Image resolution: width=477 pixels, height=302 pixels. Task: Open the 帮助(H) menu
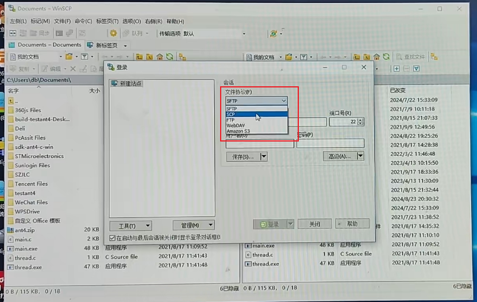175,21
